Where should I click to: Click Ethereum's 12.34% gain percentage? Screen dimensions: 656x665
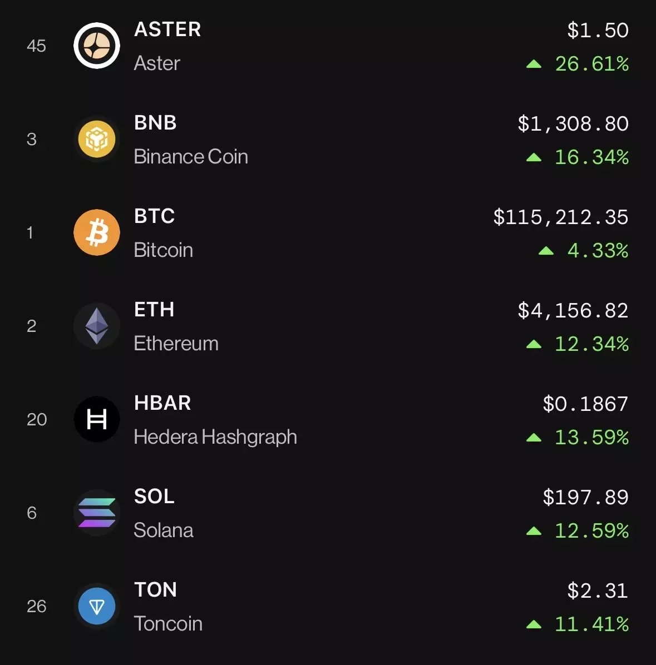pyautogui.click(x=591, y=344)
